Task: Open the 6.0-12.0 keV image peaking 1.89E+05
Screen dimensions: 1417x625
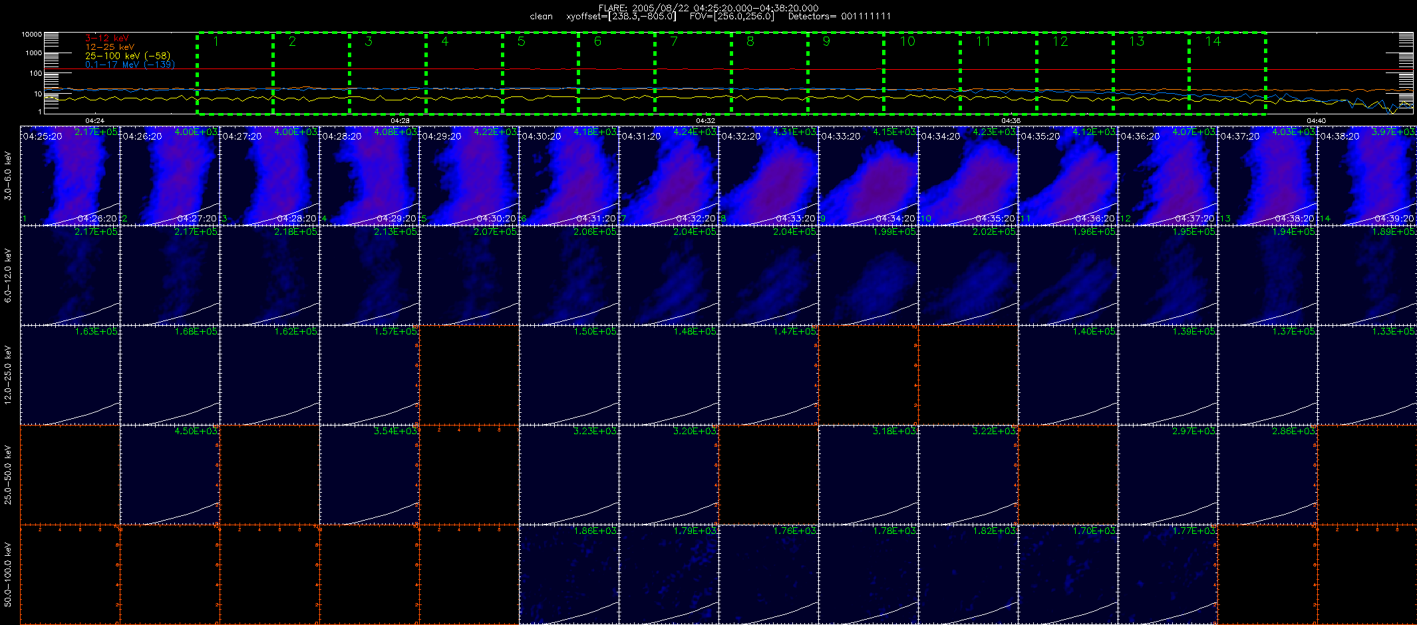Action: [1367, 275]
